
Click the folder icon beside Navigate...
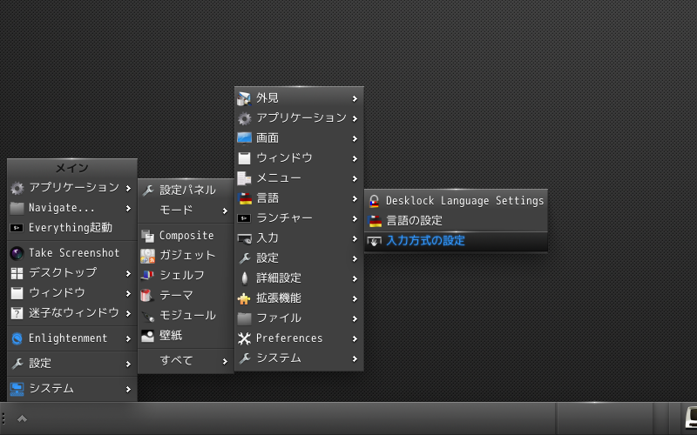17,208
